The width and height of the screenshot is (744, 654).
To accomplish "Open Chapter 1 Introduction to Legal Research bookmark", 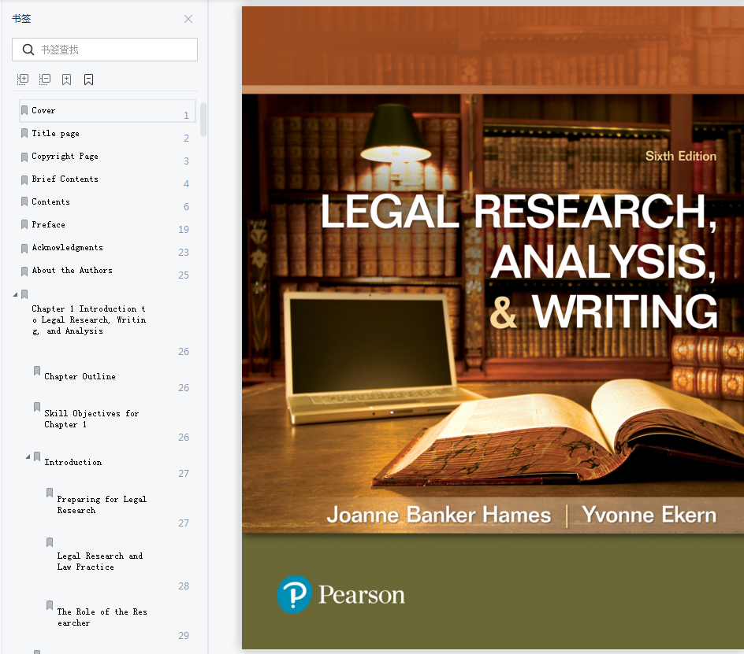I will [x=89, y=320].
